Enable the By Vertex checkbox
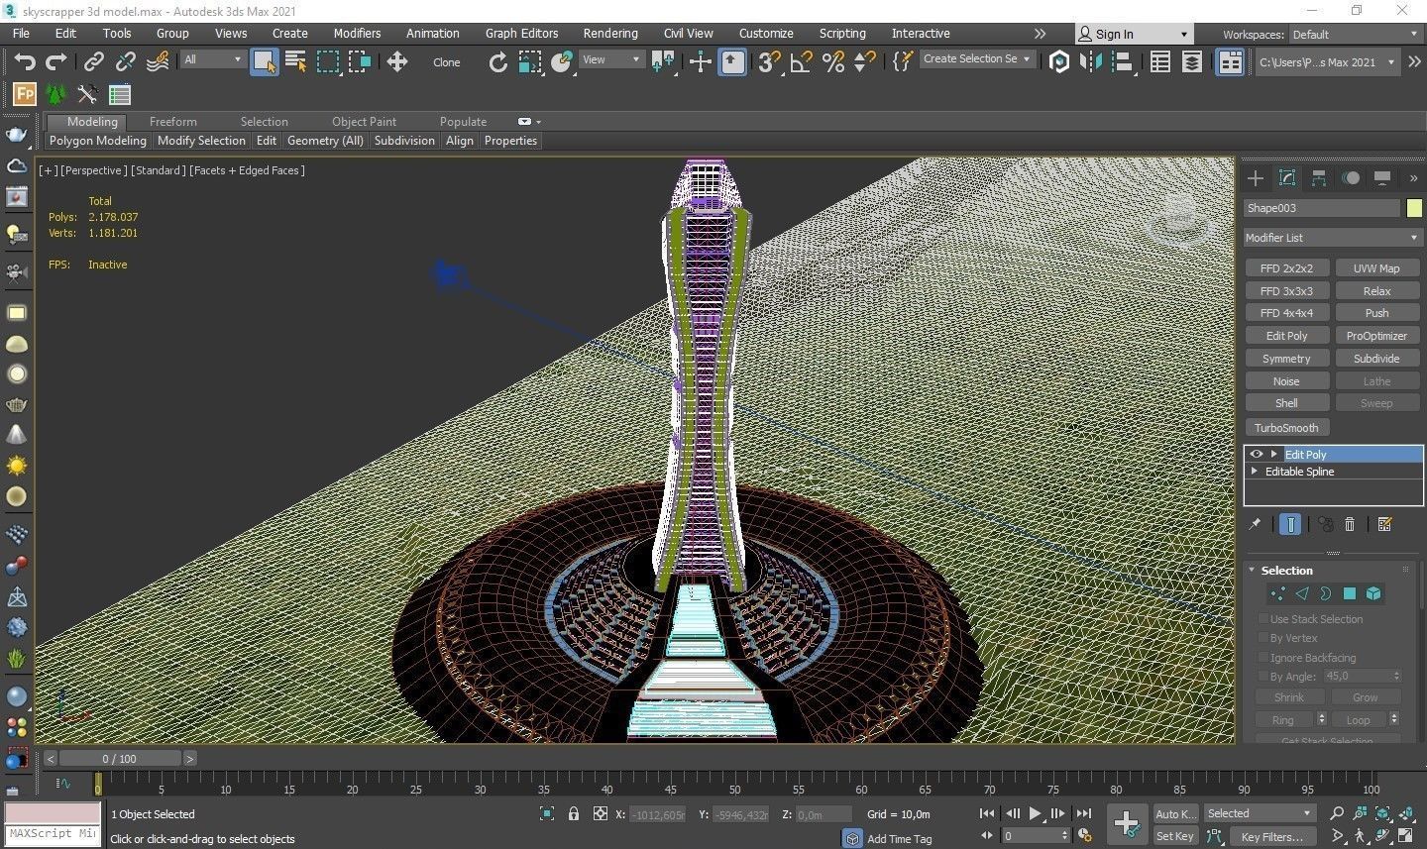Viewport: 1427px width, 849px height. pyautogui.click(x=1263, y=638)
